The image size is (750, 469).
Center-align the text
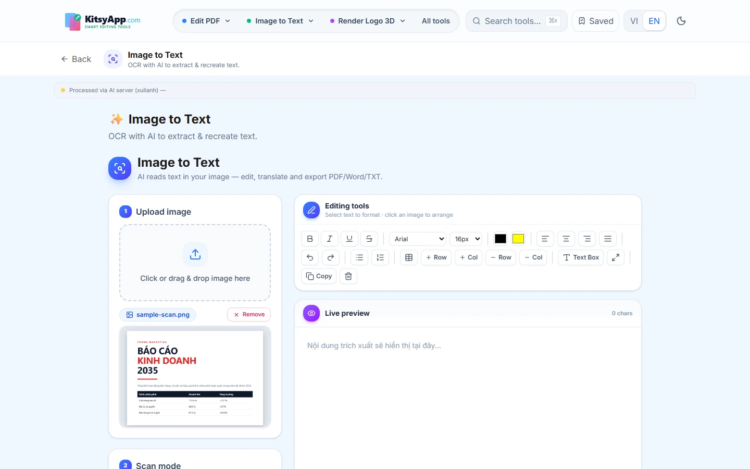tap(566, 239)
